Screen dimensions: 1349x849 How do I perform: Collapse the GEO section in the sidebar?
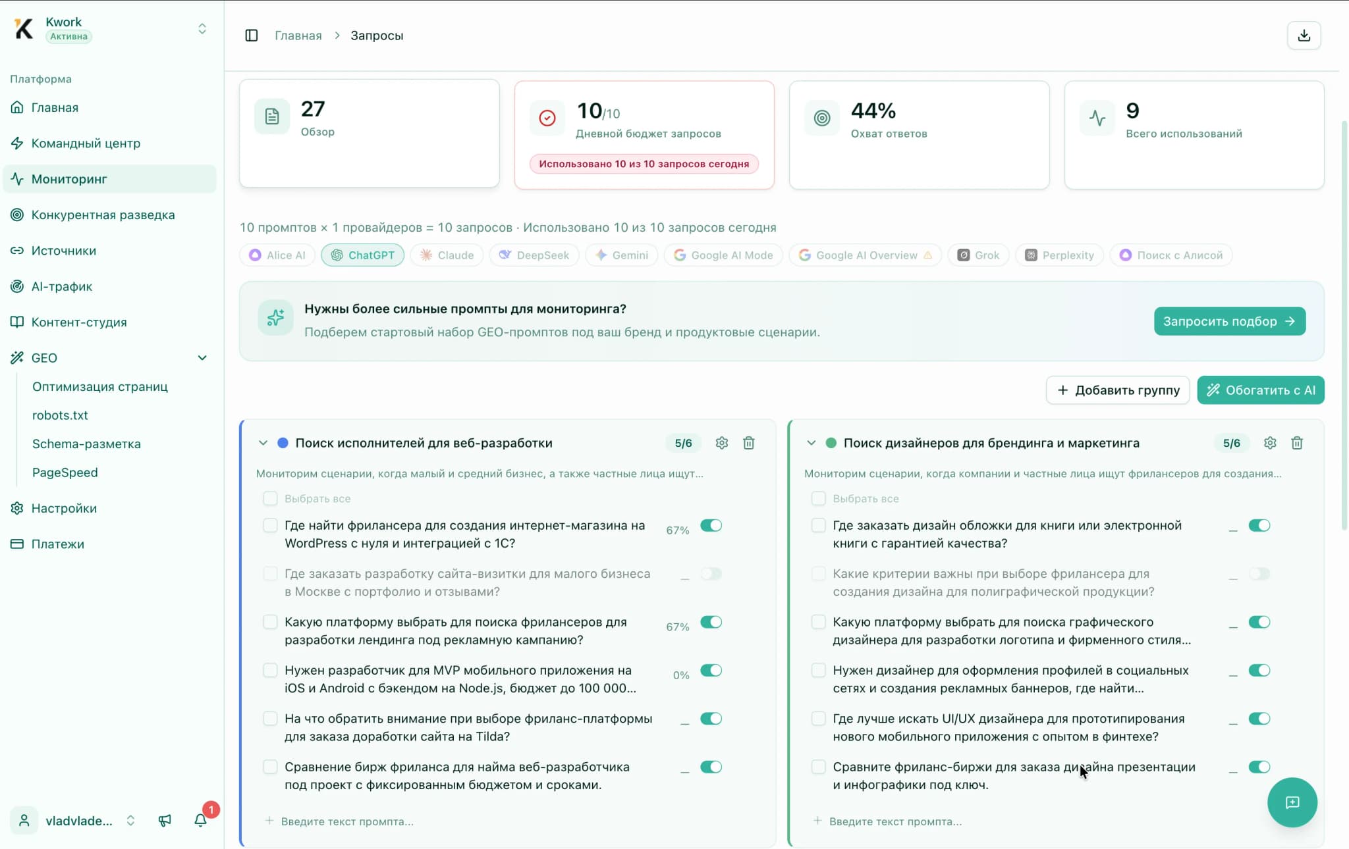(x=202, y=357)
